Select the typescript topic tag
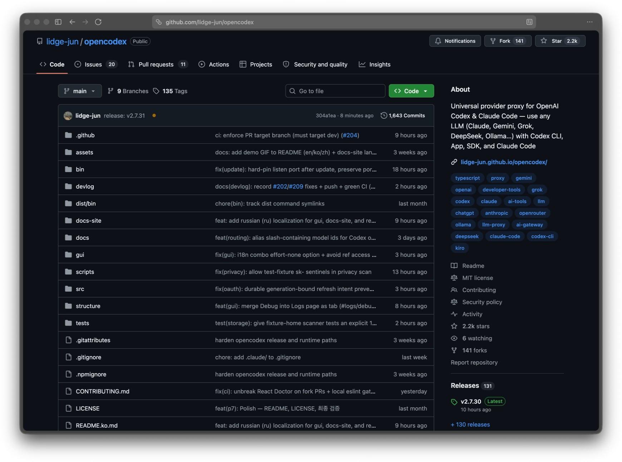The height and width of the screenshot is (462, 622). [468, 178]
